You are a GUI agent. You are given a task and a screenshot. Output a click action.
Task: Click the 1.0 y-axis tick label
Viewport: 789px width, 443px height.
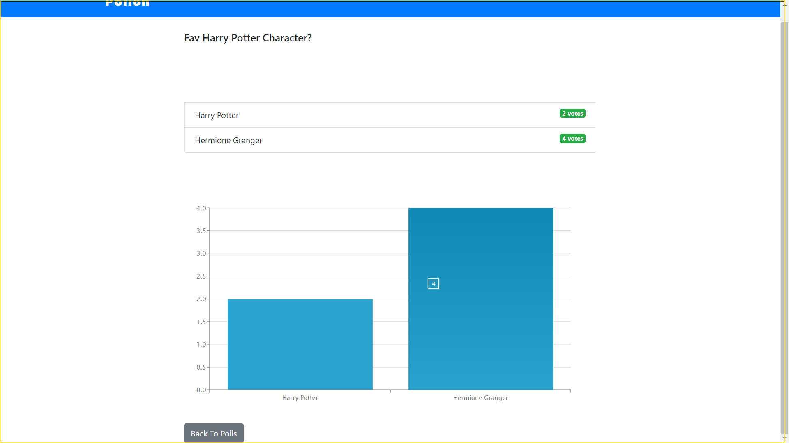201,345
